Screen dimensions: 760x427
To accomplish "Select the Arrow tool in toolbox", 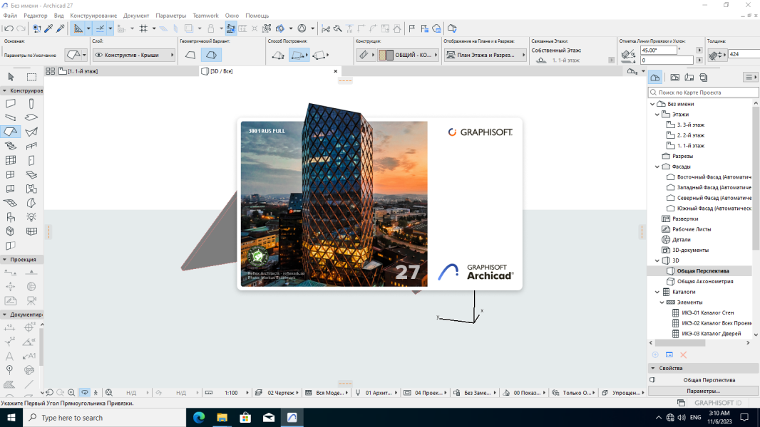I will [11, 76].
